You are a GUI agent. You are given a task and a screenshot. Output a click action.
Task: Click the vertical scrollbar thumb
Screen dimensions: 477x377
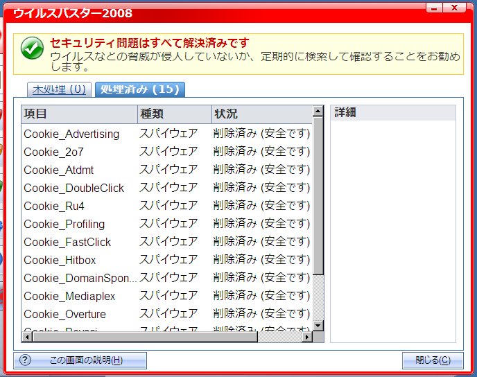coord(318,196)
